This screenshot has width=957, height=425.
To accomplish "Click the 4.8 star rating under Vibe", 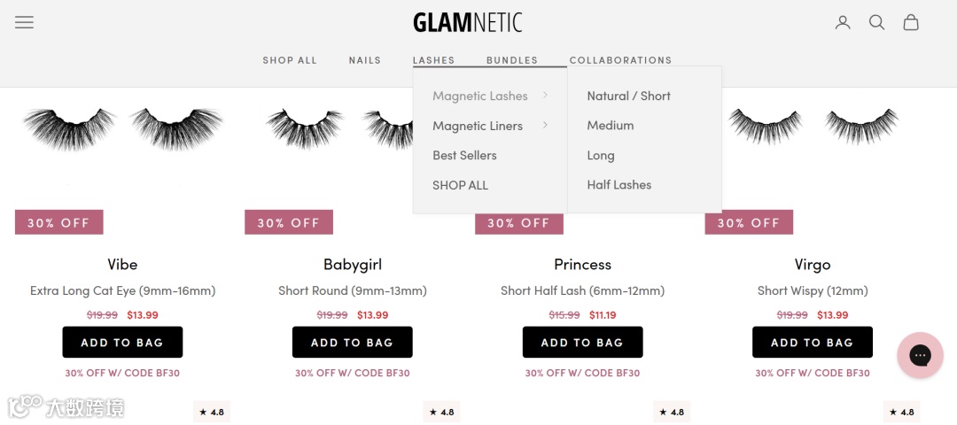I will tap(212, 413).
